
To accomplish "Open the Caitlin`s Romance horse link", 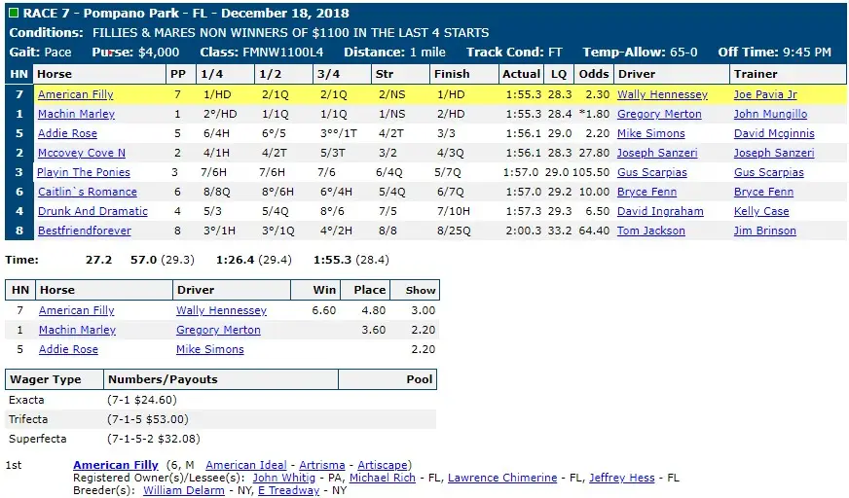I will coord(88,192).
